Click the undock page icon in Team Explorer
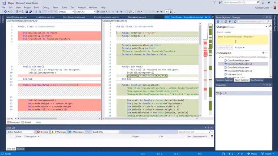The width and height of the screenshot is (278, 156). tap(270, 26)
